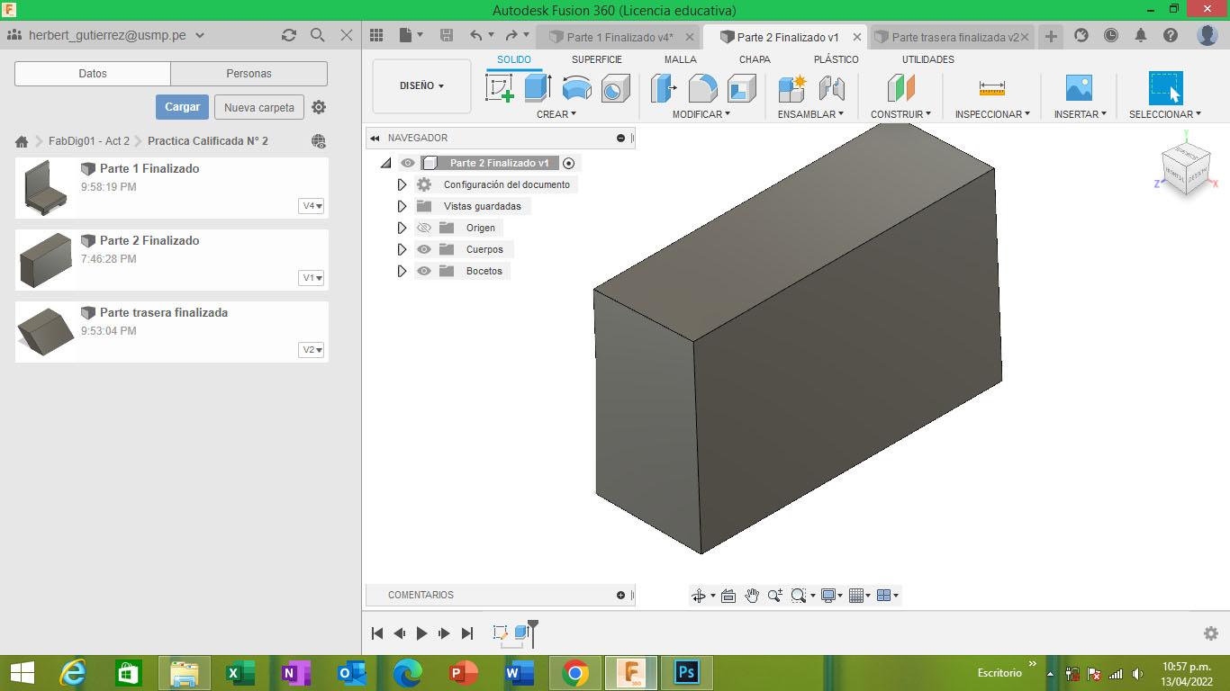Toggle visibility of Origen folder

coord(424,228)
